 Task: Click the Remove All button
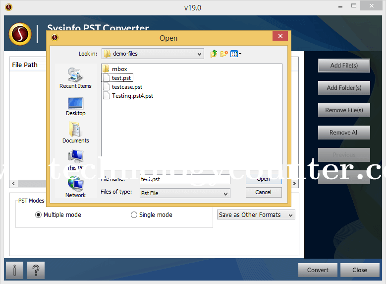[x=344, y=133]
